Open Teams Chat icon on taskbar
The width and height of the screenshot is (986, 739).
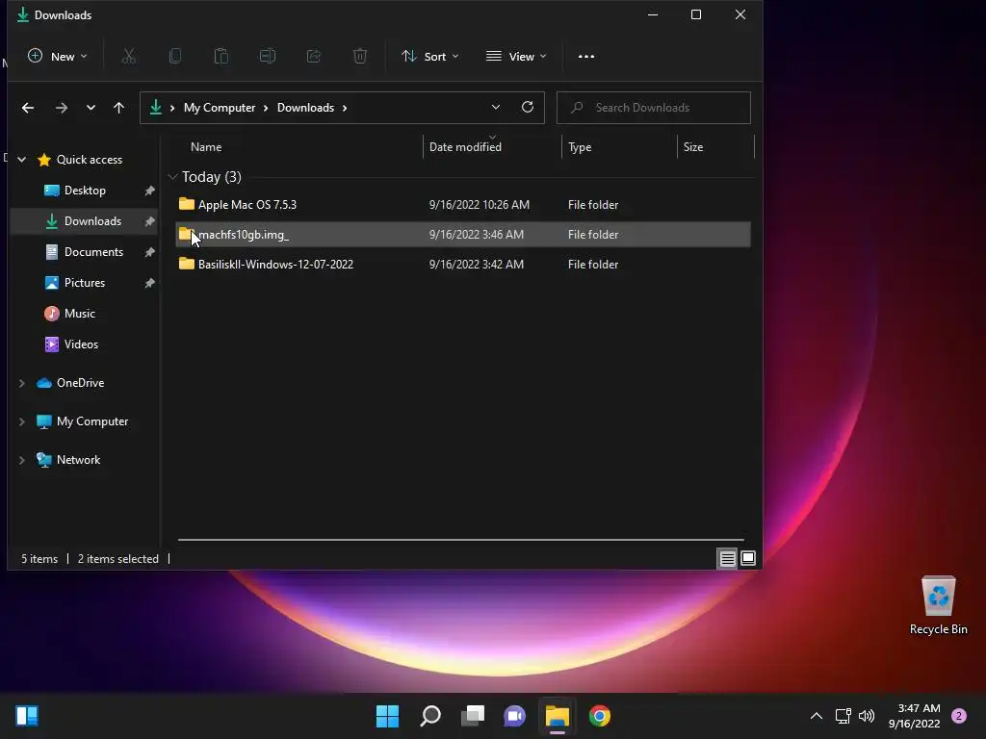514,716
